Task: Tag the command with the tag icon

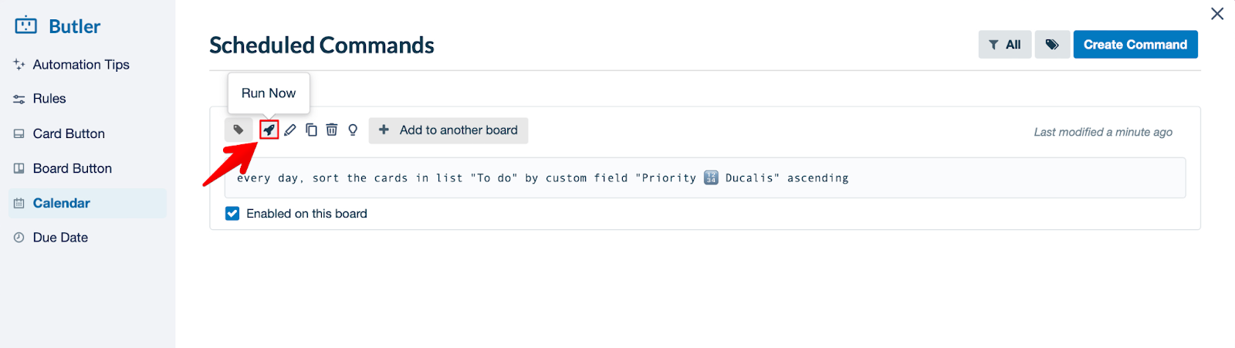Action: 239,130
